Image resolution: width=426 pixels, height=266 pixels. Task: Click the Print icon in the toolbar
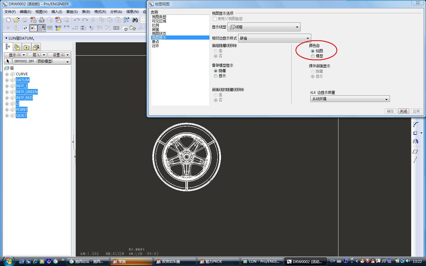pyautogui.click(x=41, y=20)
